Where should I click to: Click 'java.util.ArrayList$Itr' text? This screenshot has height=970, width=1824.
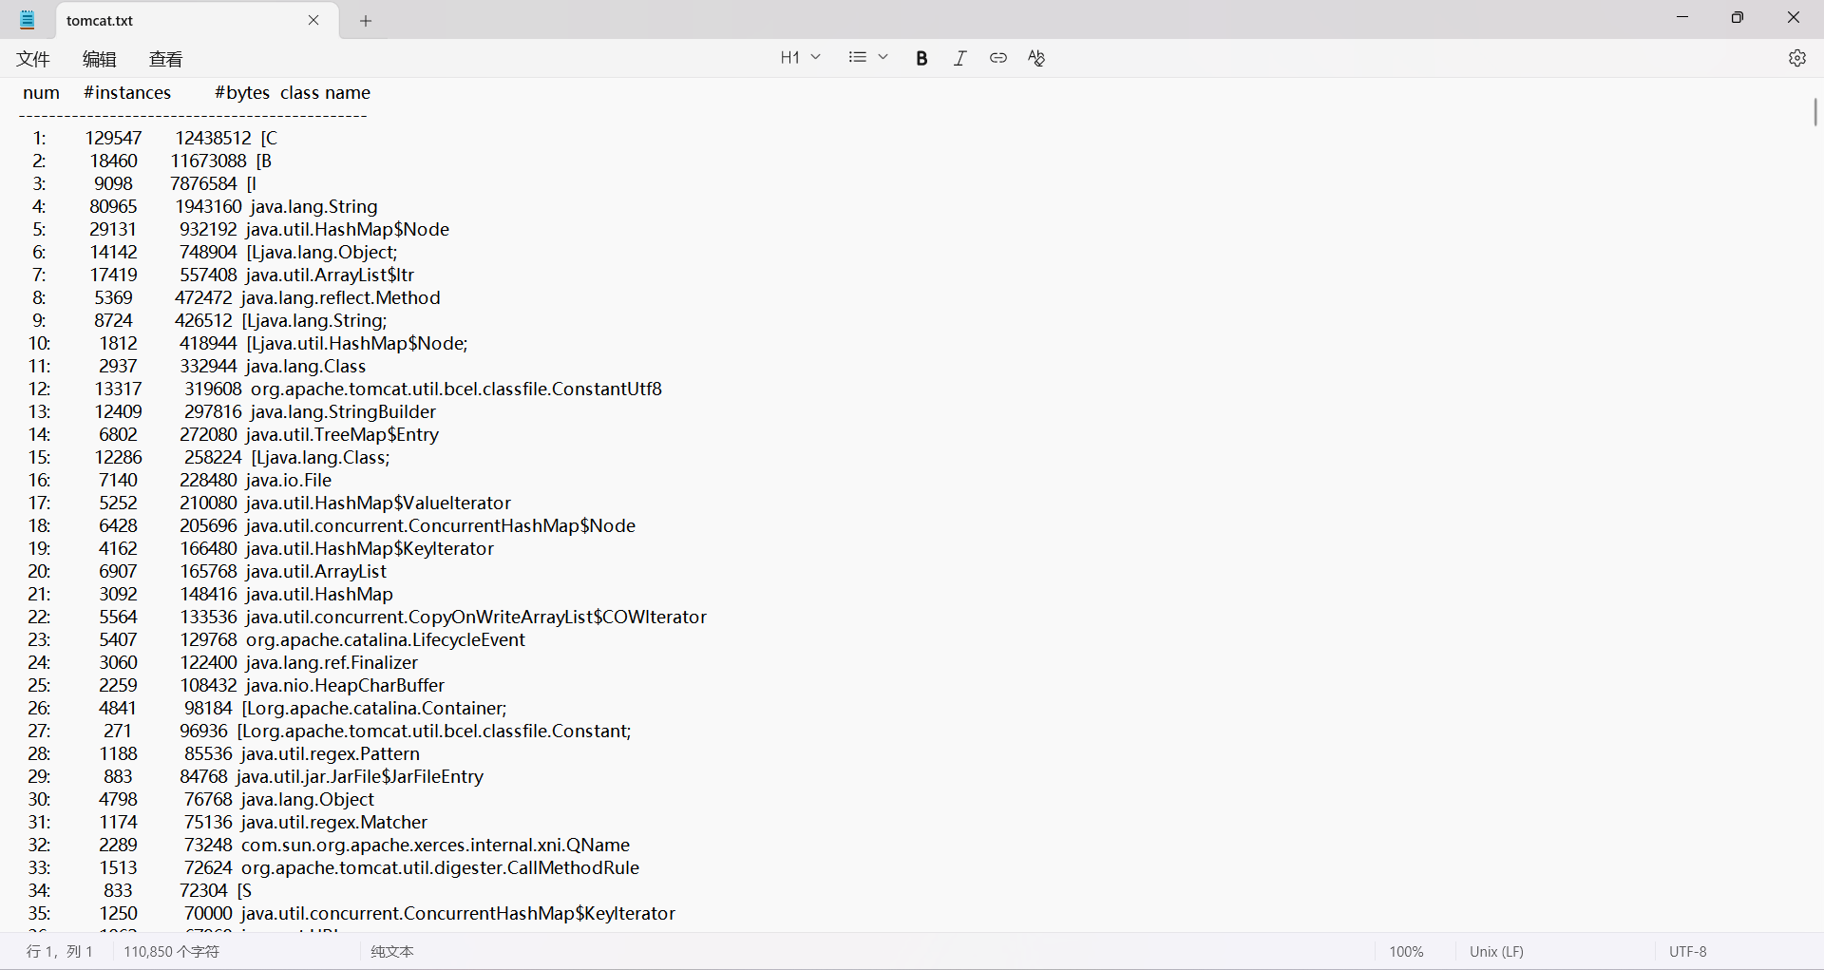point(330,275)
